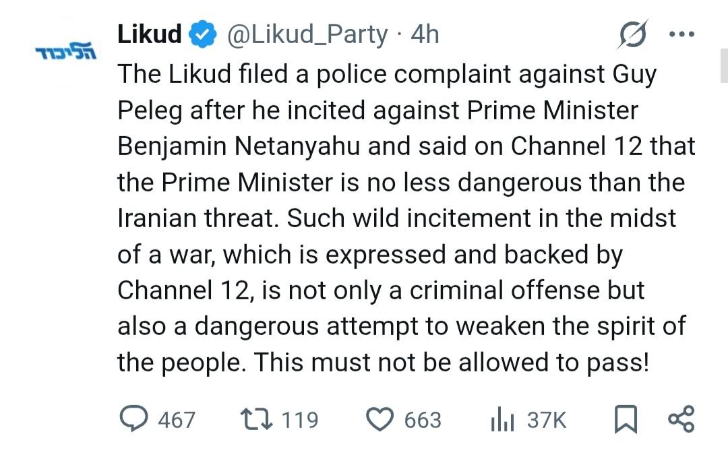Click the repost arrows icon
The width and height of the screenshot is (728, 457).
[256, 419]
